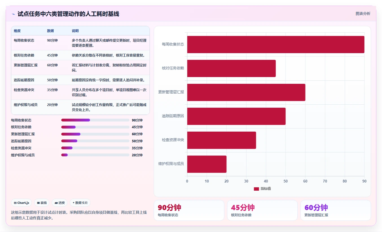
Task: Click the 数据 table column header
Action: pos(51,31)
